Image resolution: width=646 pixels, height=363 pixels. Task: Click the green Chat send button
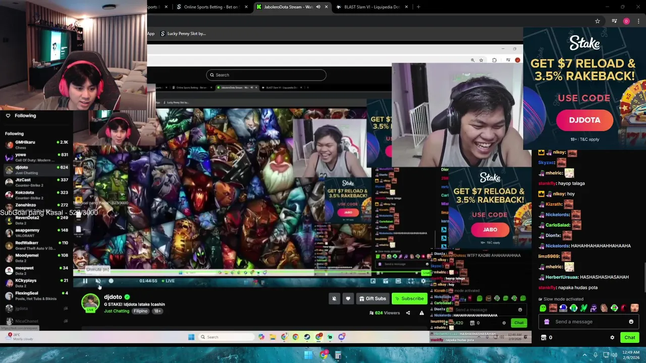click(x=629, y=337)
